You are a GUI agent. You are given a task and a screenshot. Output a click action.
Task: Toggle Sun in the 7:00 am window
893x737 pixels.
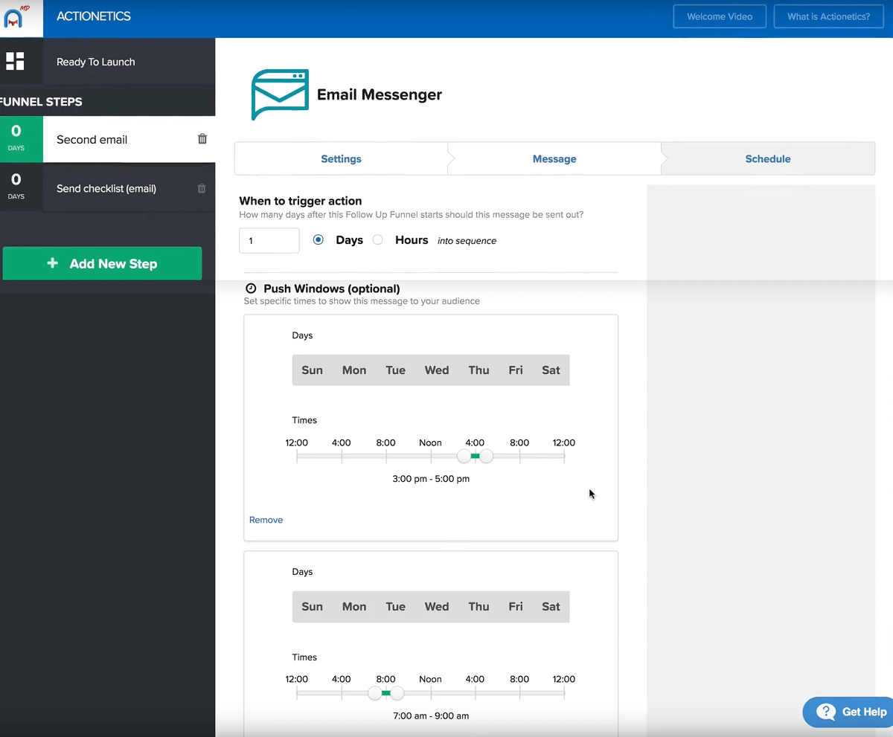(313, 607)
